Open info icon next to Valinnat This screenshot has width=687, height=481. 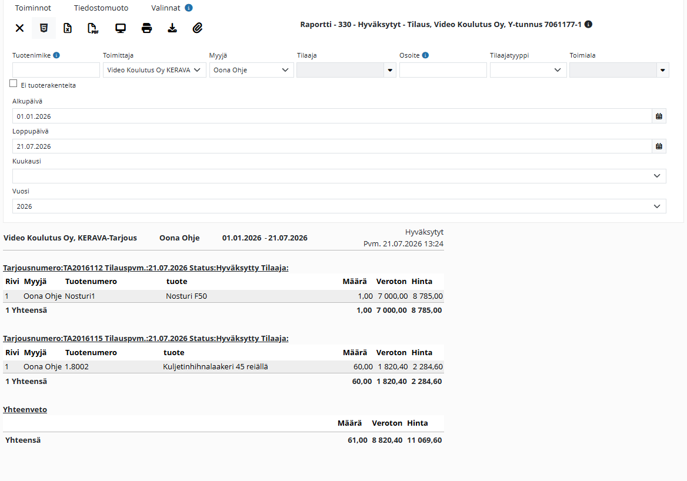(x=188, y=8)
